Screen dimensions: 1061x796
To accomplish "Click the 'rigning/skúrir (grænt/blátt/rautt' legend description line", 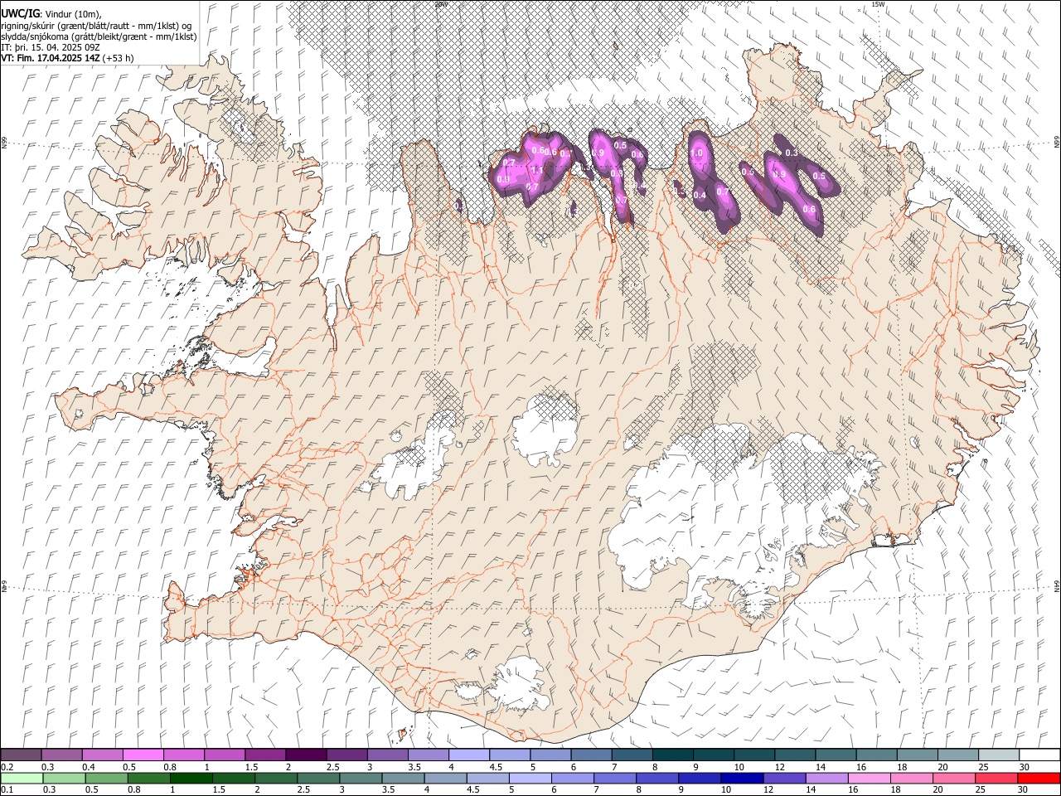I will [98, 26].
